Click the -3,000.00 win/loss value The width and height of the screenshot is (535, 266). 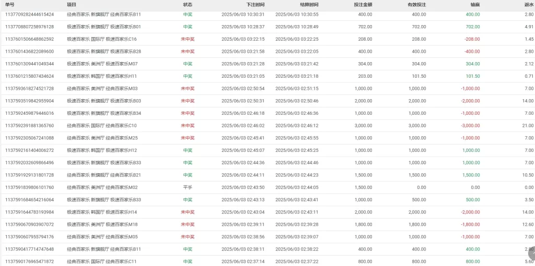pos(471,126)
